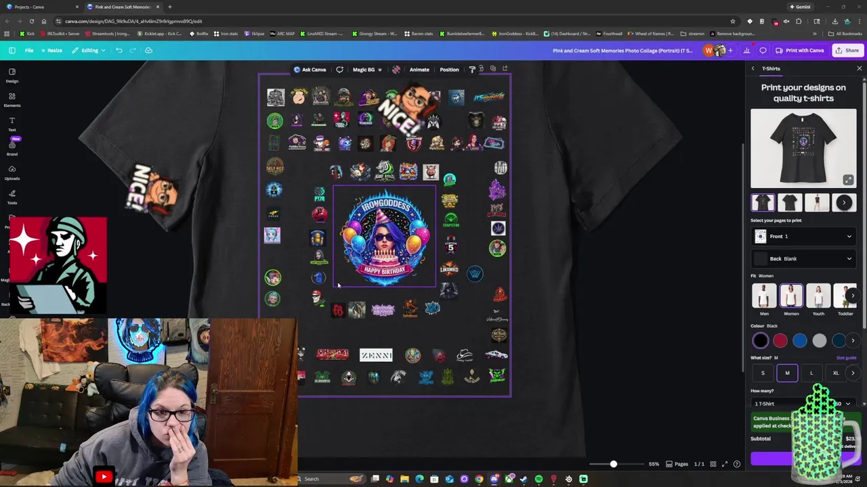Select second t-shirt back preview thumbnail
Viewport: 867px width, 487px height.
click(x=790, y=202)
